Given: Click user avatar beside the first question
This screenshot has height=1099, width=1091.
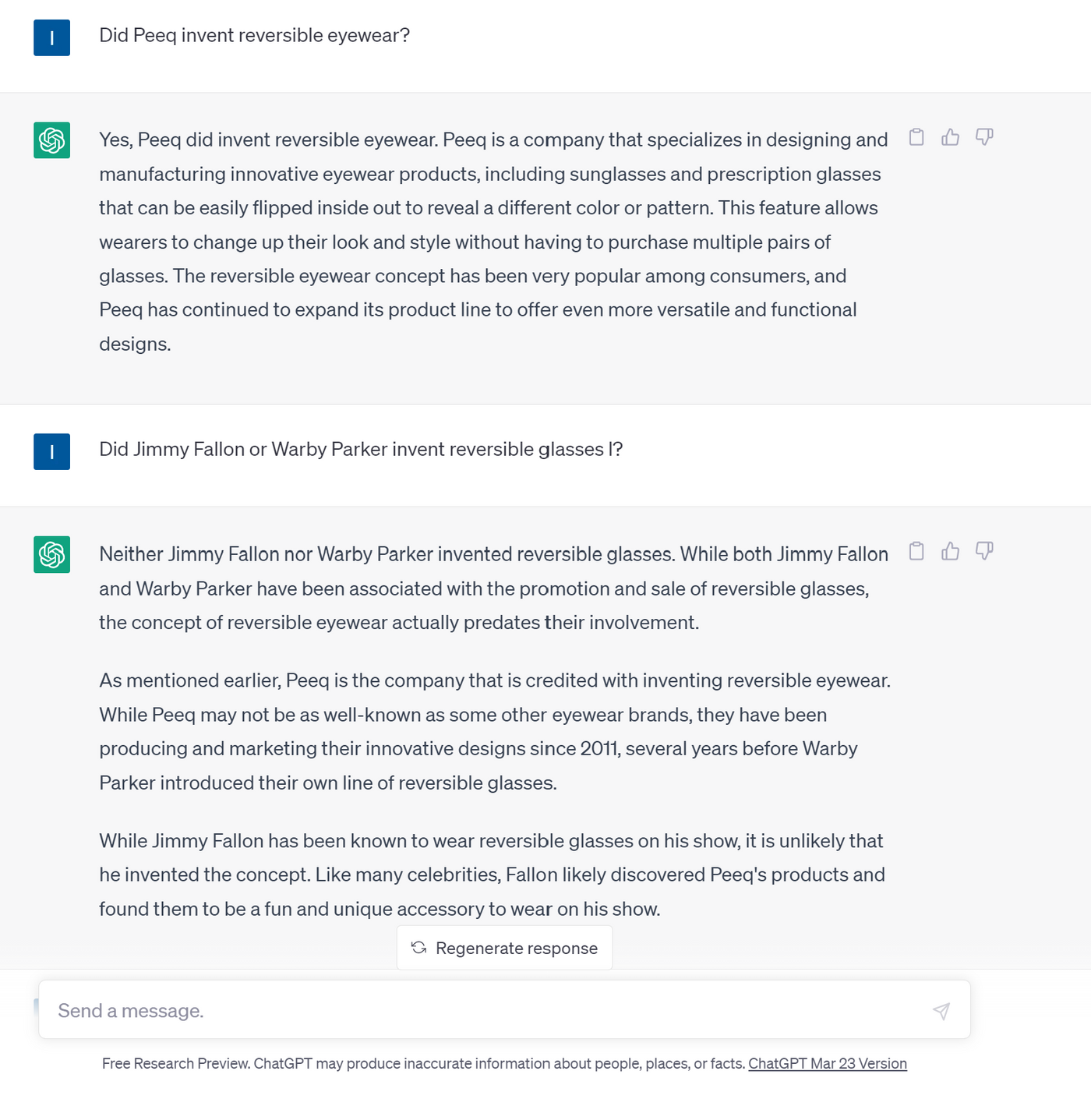Looking at the screenshot, I should tap(51, 37).
